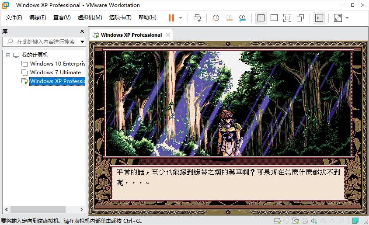Screen dimensions: 369x225
Task: Open the 选项卡(T) menu
Action: (120, 17)
